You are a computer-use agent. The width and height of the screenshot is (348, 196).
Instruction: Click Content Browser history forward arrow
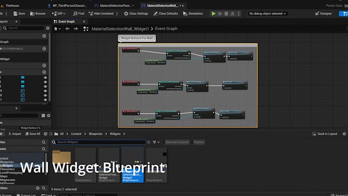pyautogui.click(x=51, y=134)
